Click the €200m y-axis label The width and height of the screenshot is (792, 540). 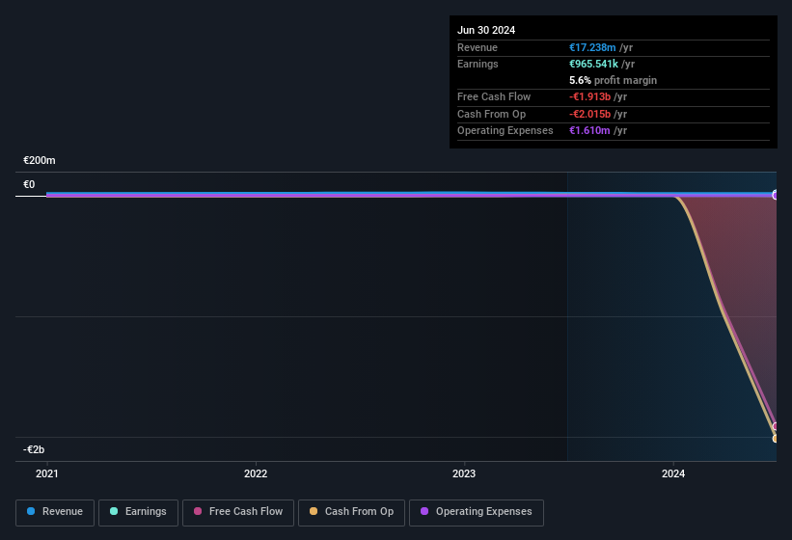pos(40,160)
